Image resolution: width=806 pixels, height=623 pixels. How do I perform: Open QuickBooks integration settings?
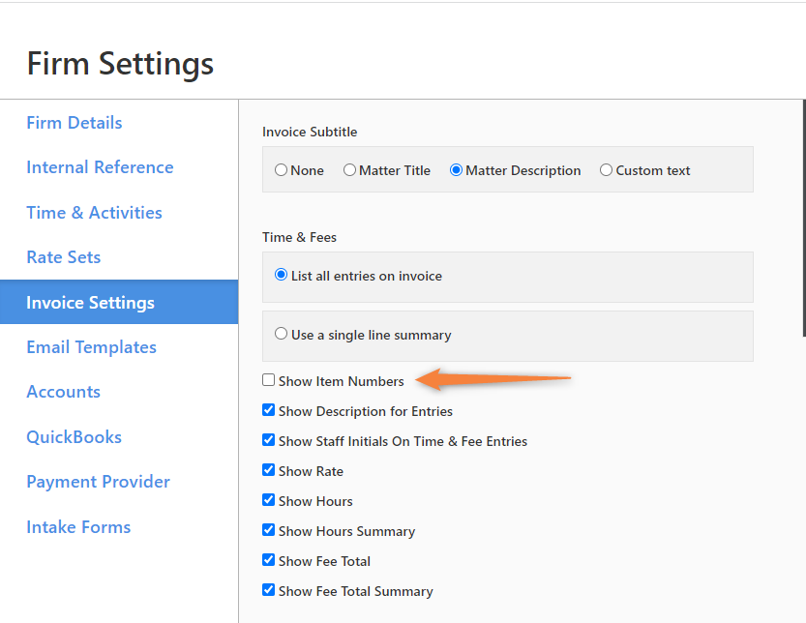[75, 437]
